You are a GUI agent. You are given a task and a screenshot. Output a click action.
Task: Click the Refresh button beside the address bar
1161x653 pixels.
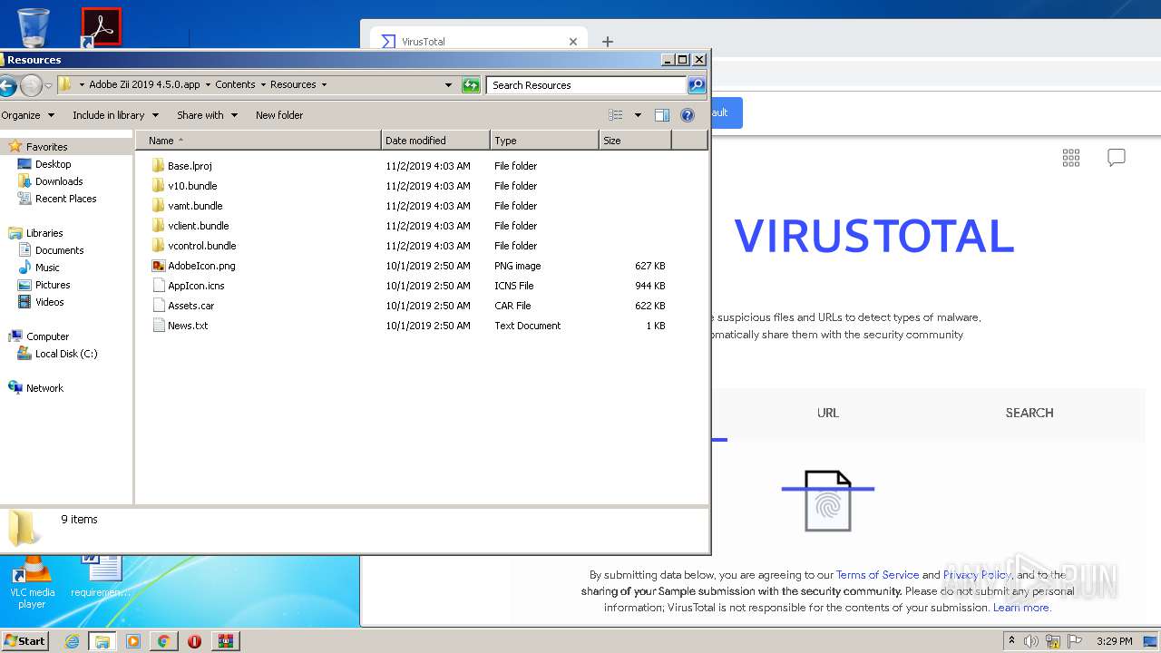coord(471,85)
